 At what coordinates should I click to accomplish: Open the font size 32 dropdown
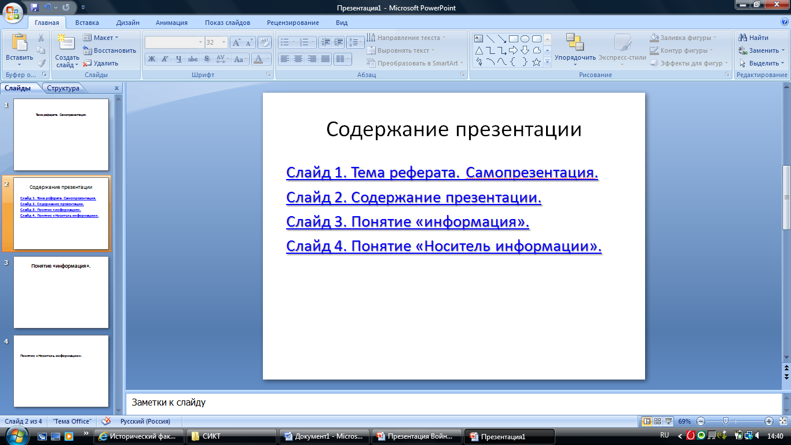(x=217, y=42)
